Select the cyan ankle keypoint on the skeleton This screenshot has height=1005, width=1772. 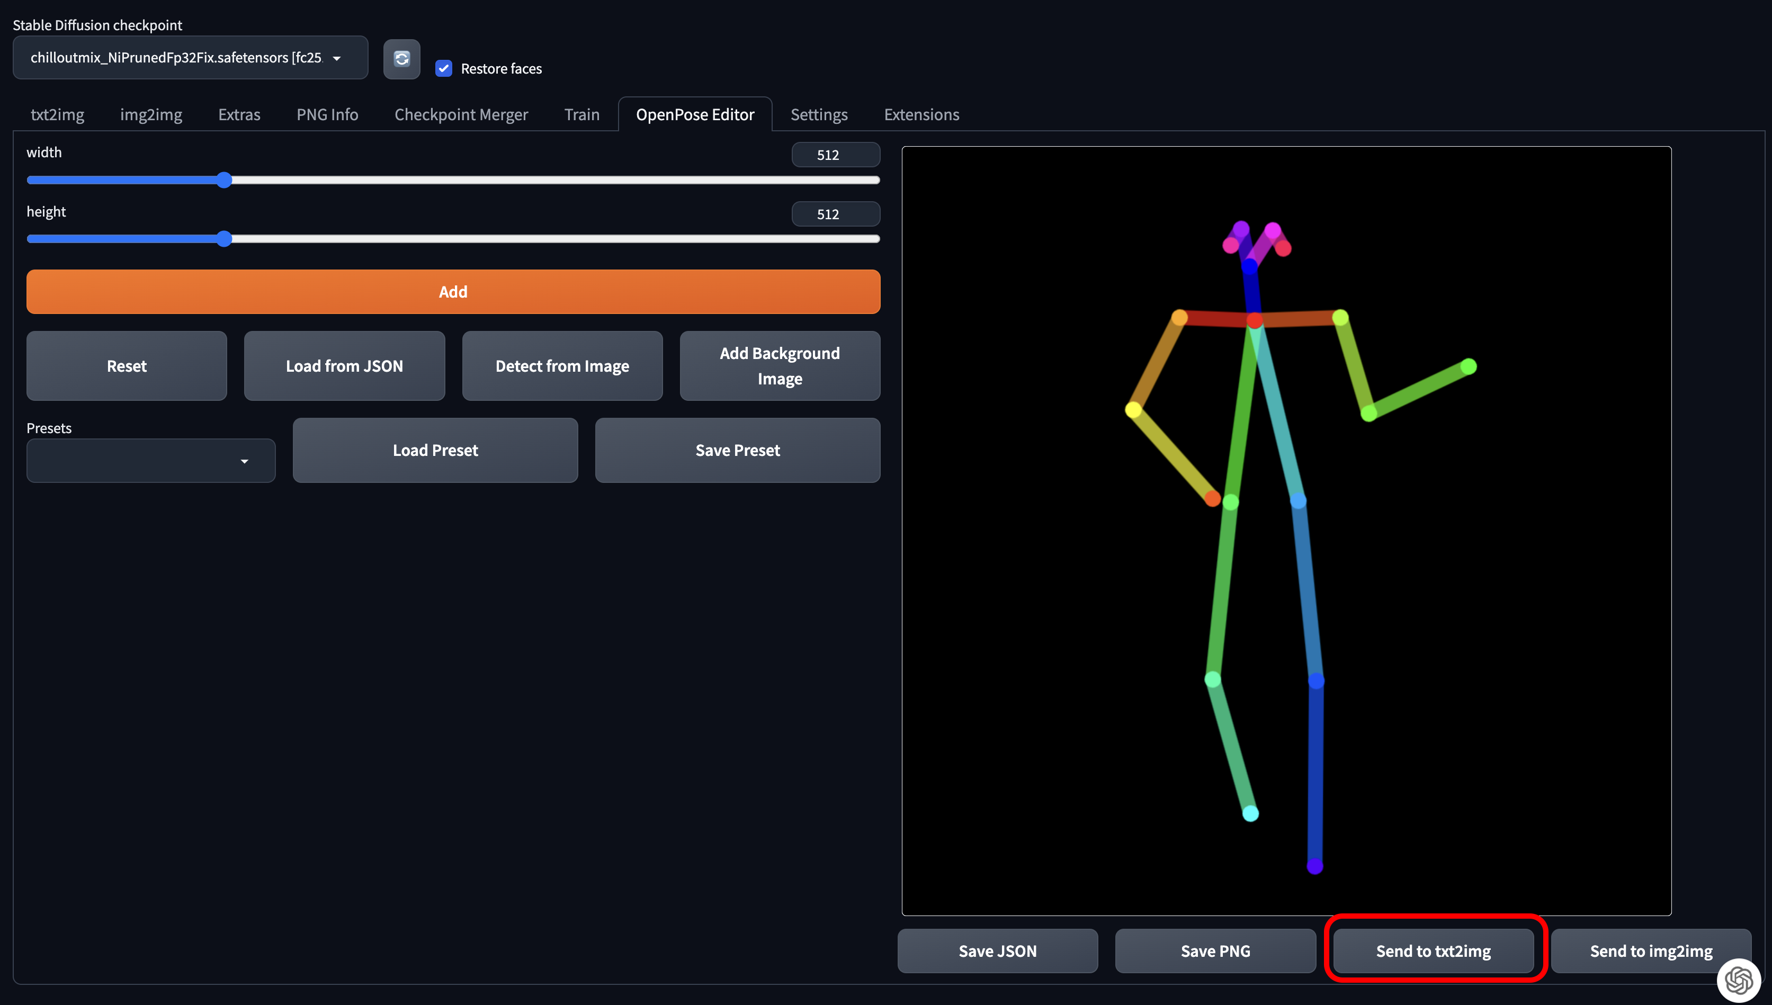click(1250, 814)
